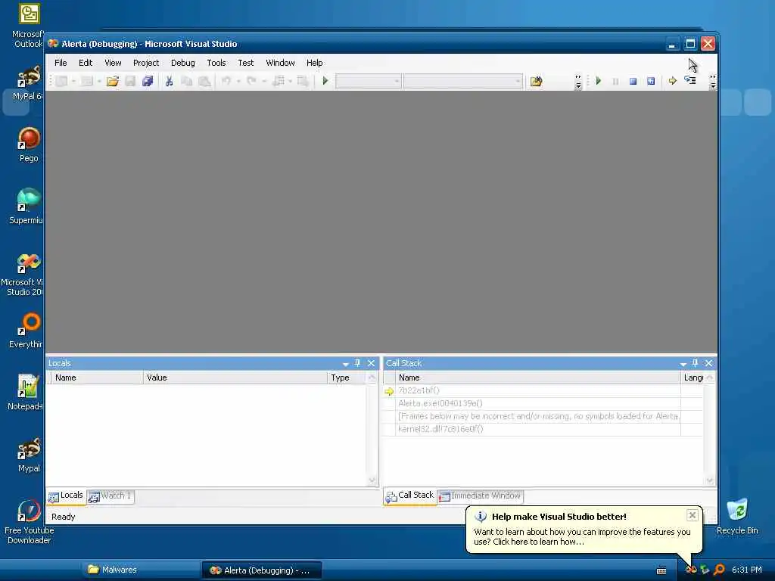Click Continue green arrow in Debug toolbar
This screenshot has width=775, height=581.
coord(599,81)
